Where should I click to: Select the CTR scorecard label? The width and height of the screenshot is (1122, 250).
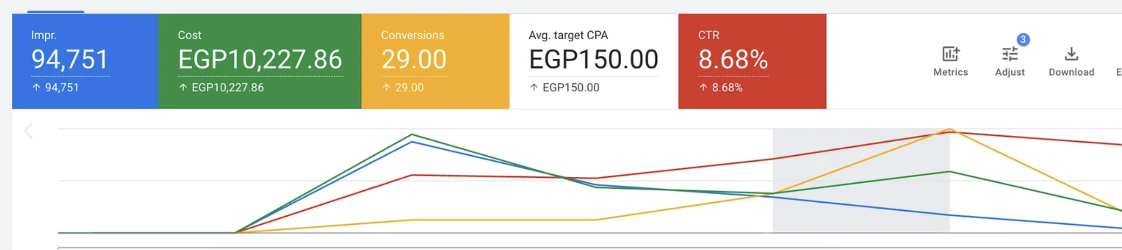[708, 35]
